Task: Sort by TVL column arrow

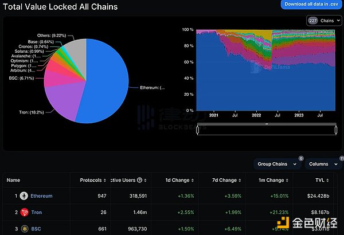Action: [331, 180]
